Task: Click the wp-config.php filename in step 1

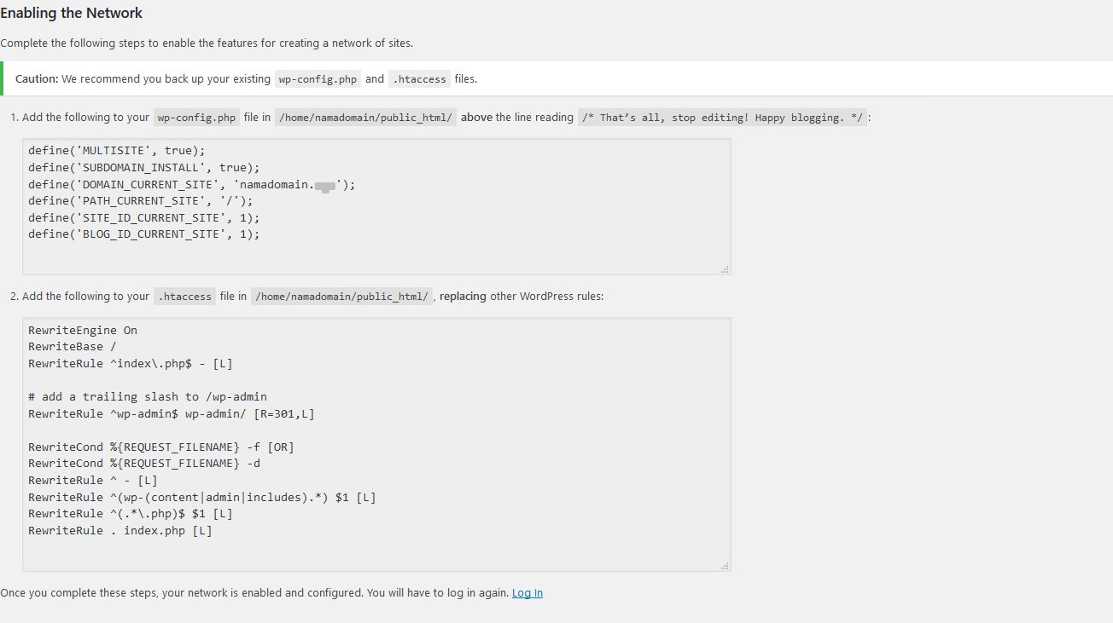Action: point(197,118)
